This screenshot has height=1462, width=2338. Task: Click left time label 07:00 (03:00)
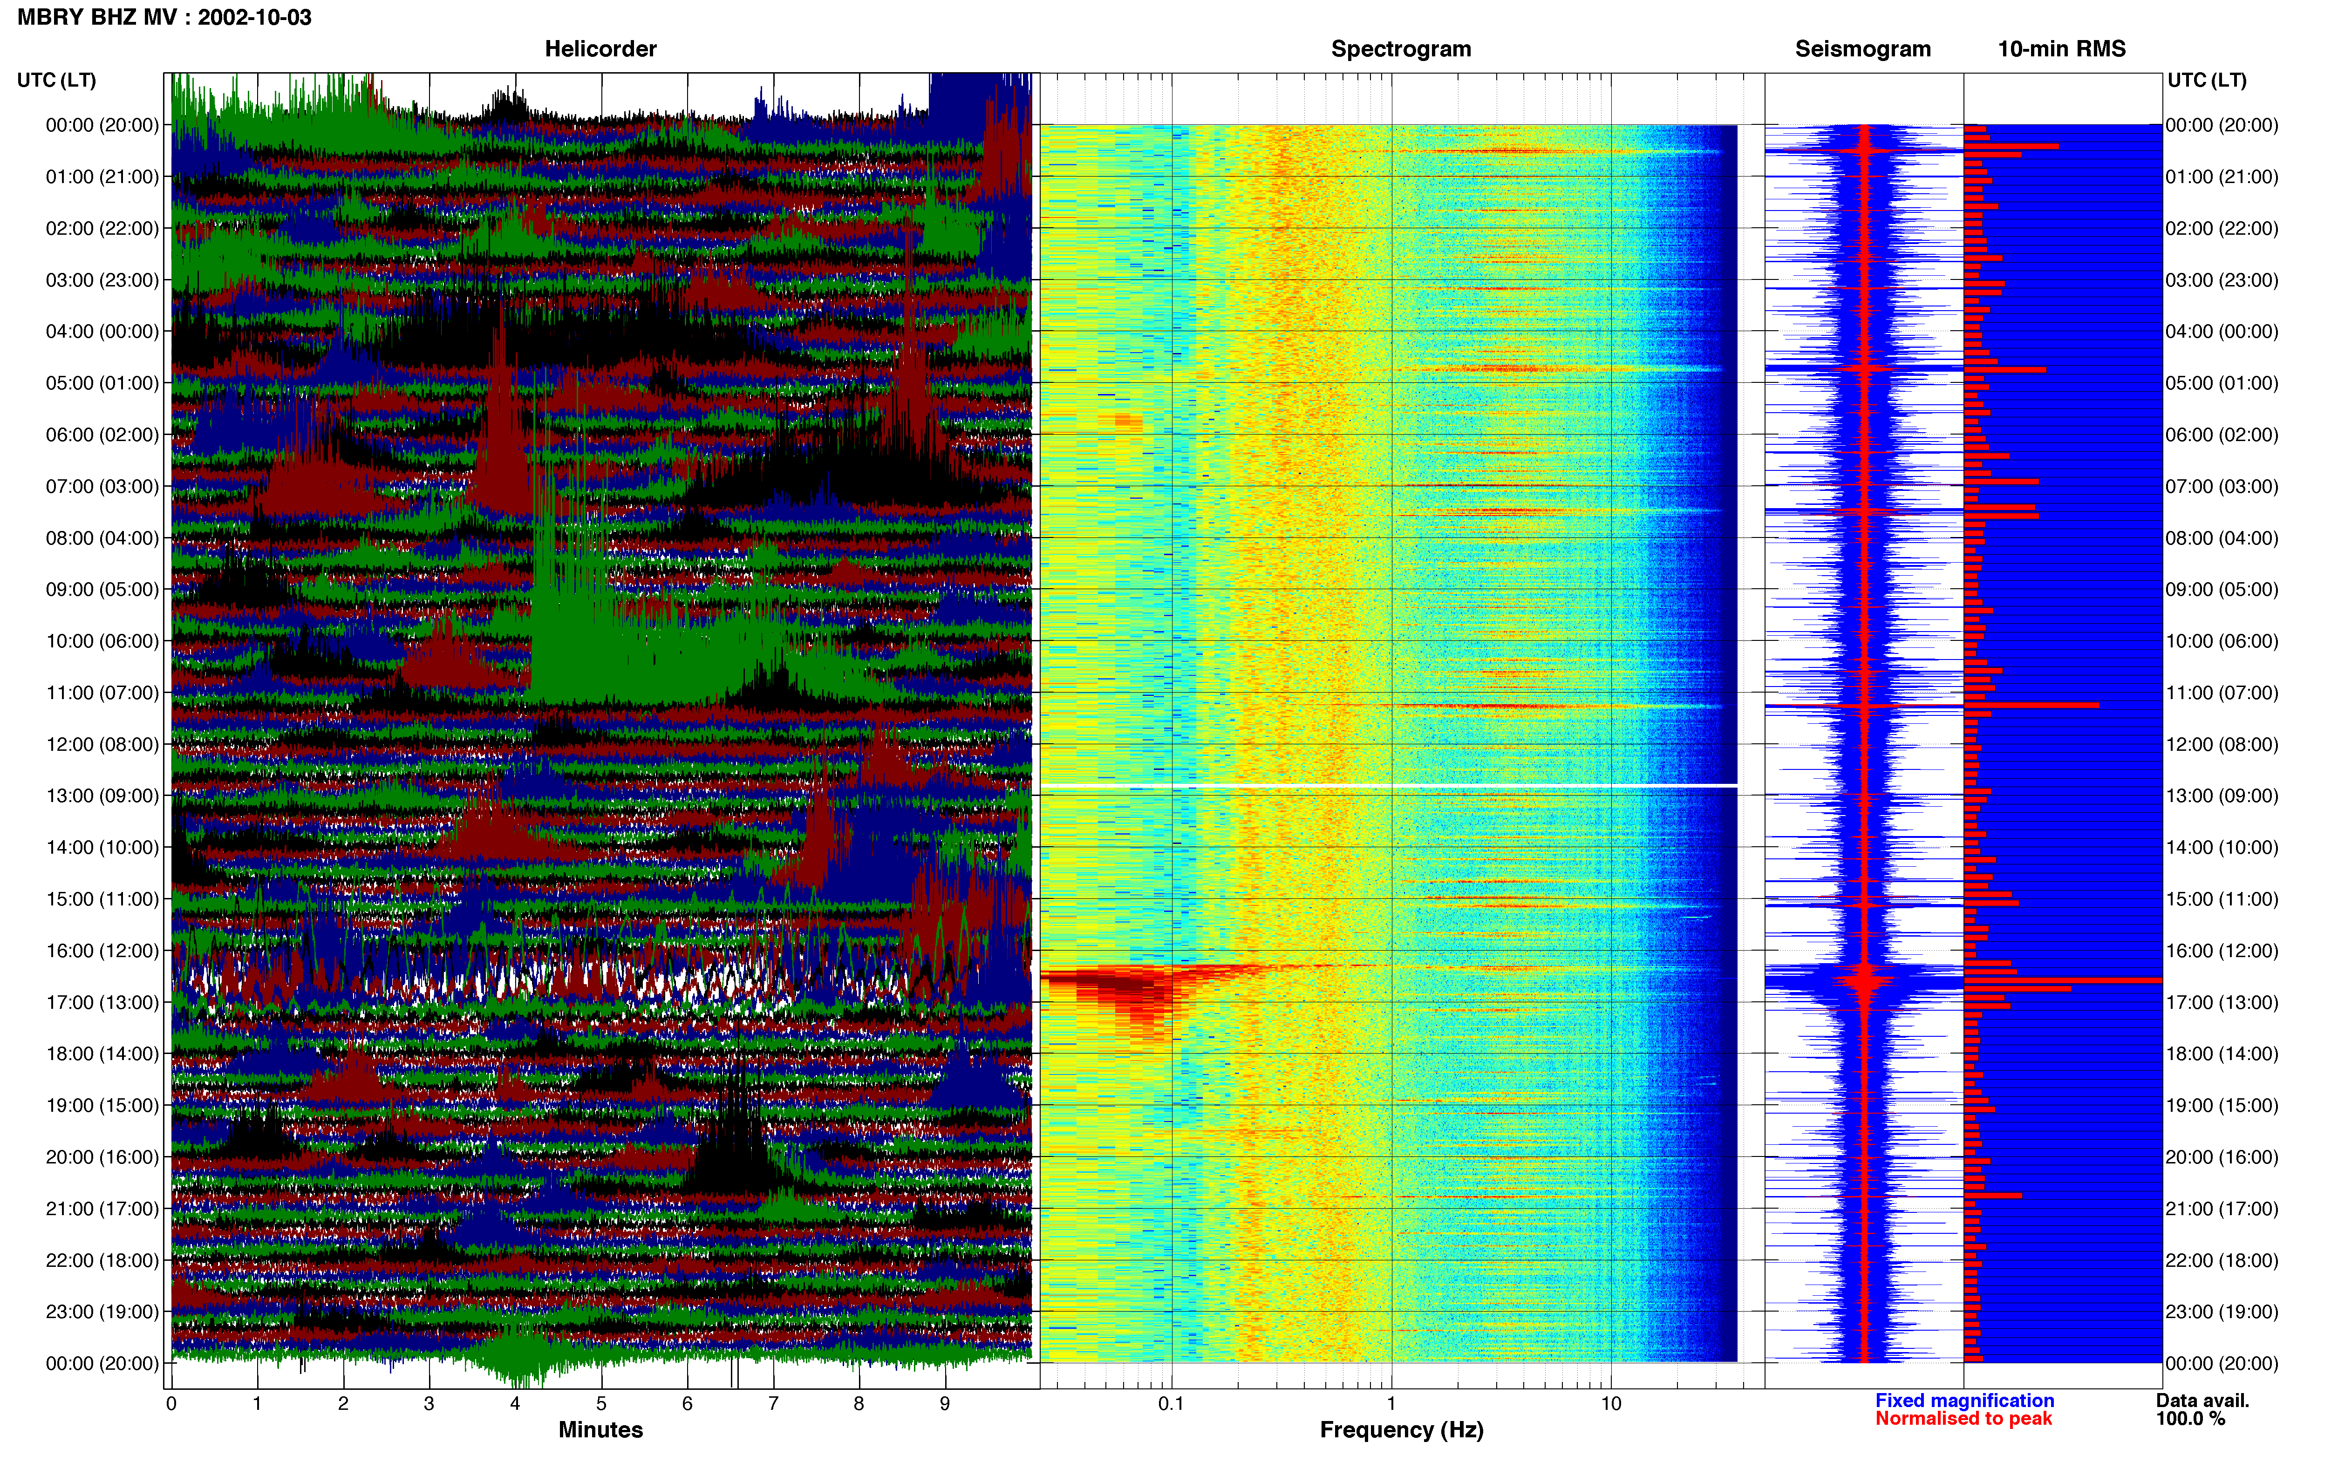pos(102,486)
